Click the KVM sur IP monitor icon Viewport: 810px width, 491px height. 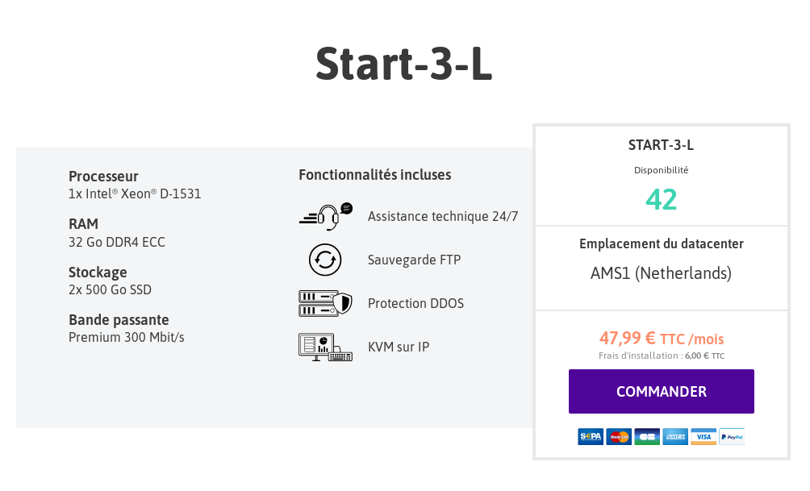[x=325, y=347]
